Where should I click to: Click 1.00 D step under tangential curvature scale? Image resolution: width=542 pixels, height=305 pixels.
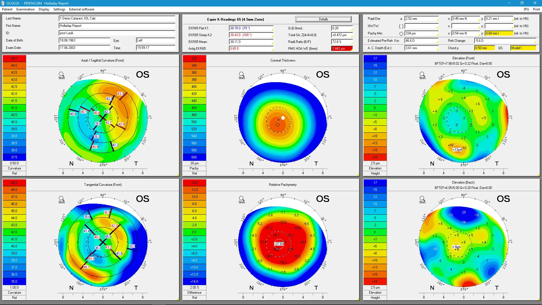[14, 287]
